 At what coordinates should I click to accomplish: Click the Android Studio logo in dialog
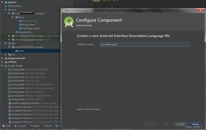pos(69,22)
